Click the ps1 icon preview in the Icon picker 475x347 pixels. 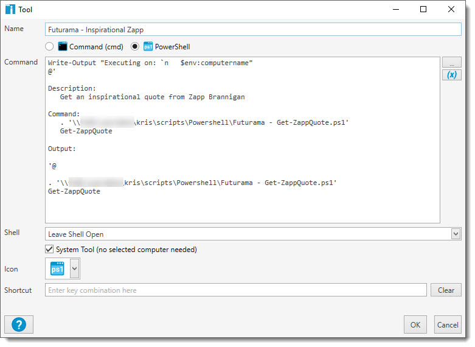click(x=57, y=268)
